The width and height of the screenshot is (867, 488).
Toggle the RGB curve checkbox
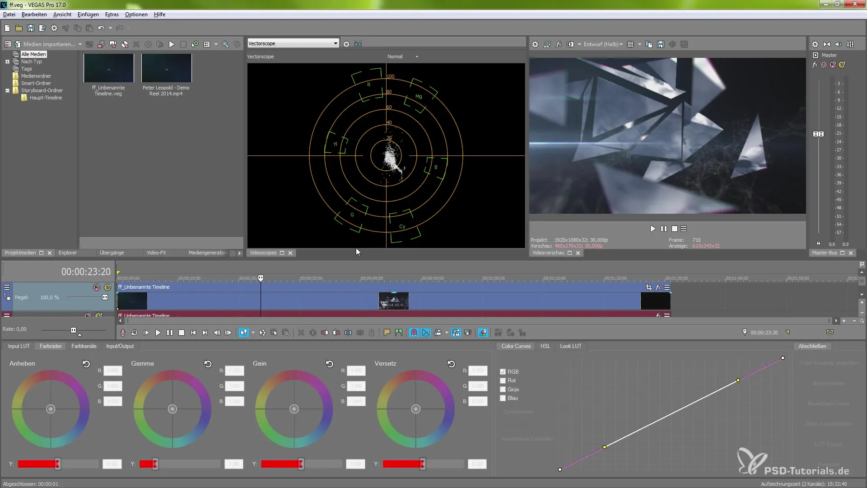point(503,371)
